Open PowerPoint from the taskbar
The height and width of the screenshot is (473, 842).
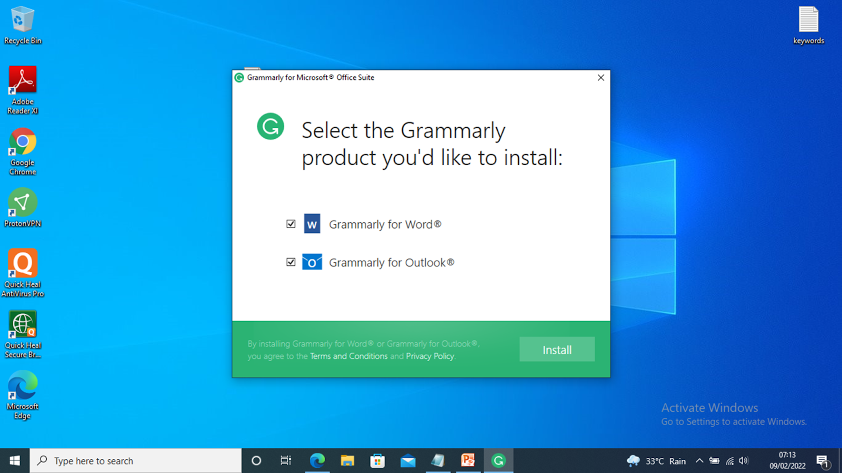pos(468,461)
